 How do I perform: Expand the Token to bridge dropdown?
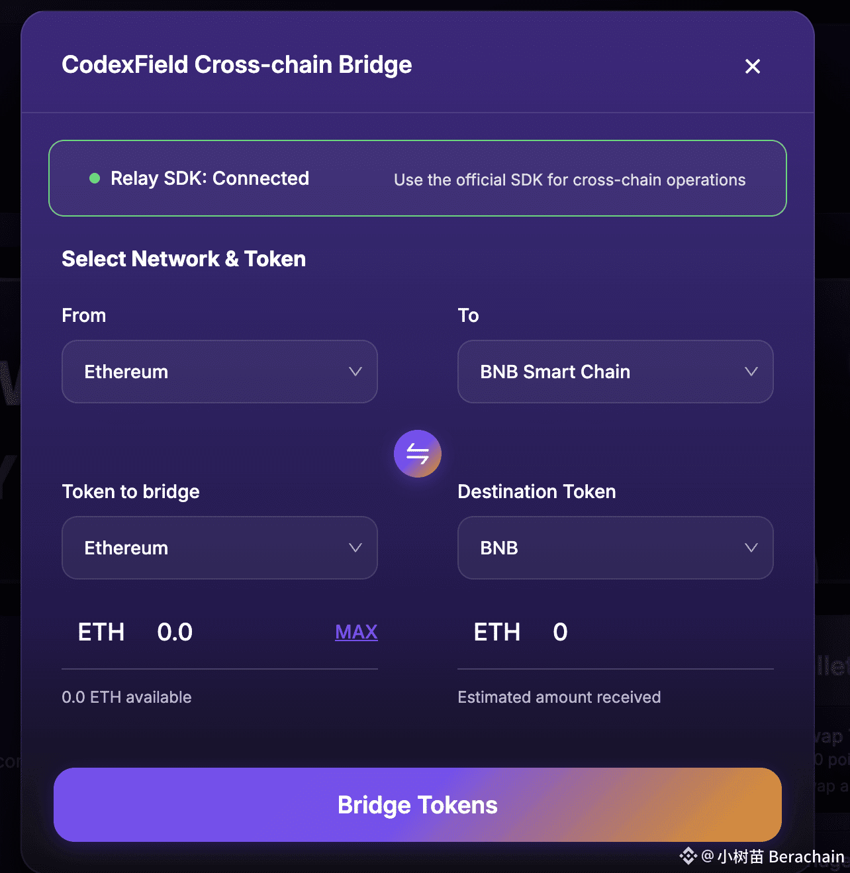click(219, 548)
